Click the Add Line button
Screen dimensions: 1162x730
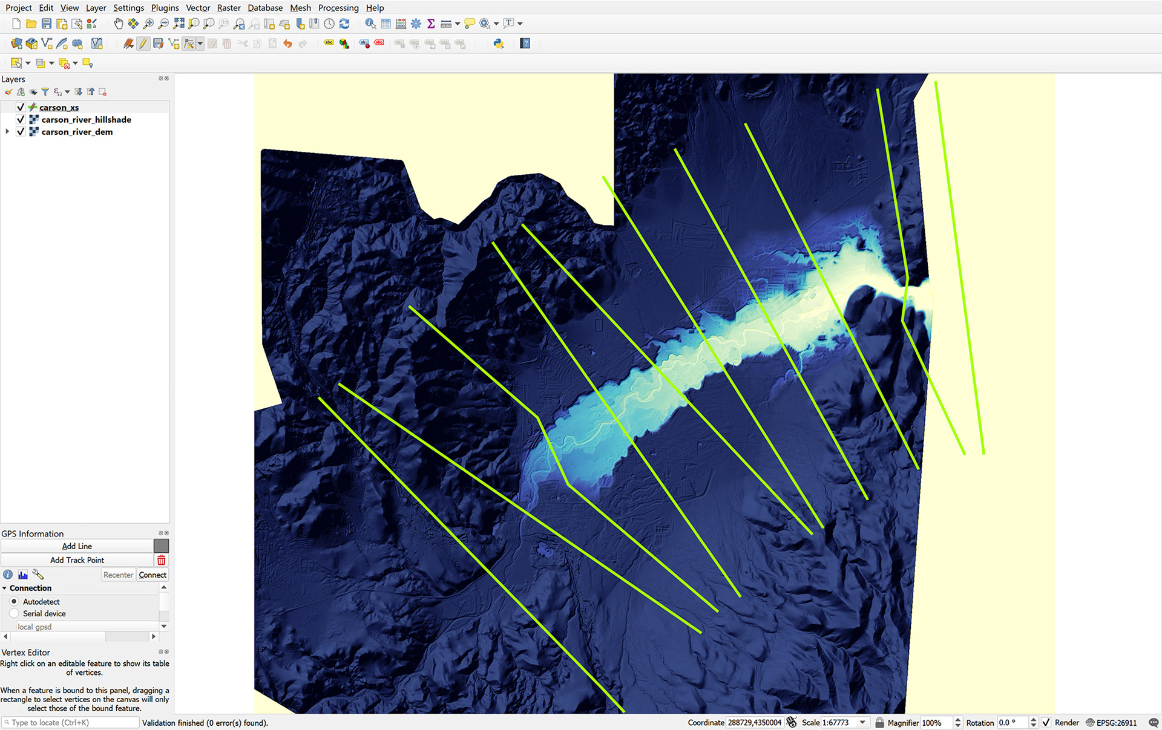point(77,546)
